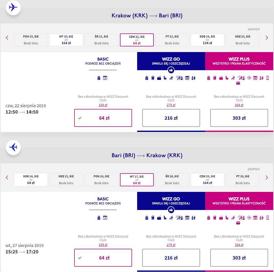Select return WIZZ PLUS fare 303 zł

(239, 258)
